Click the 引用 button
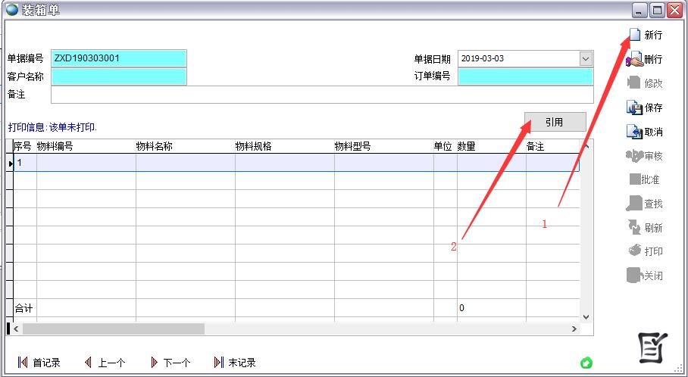Screen dimensions: 688x377 point(555,122)
